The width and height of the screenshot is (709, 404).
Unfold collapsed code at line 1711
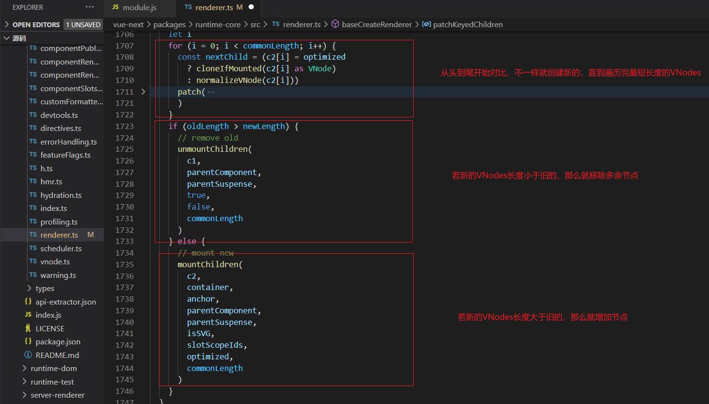[143, 92]
